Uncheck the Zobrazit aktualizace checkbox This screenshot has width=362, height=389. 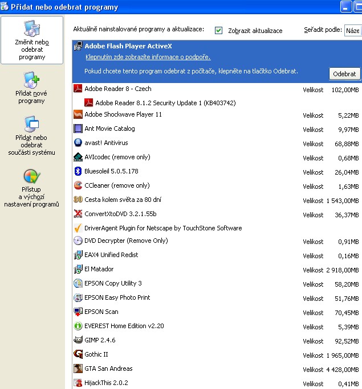coord(219,30)
